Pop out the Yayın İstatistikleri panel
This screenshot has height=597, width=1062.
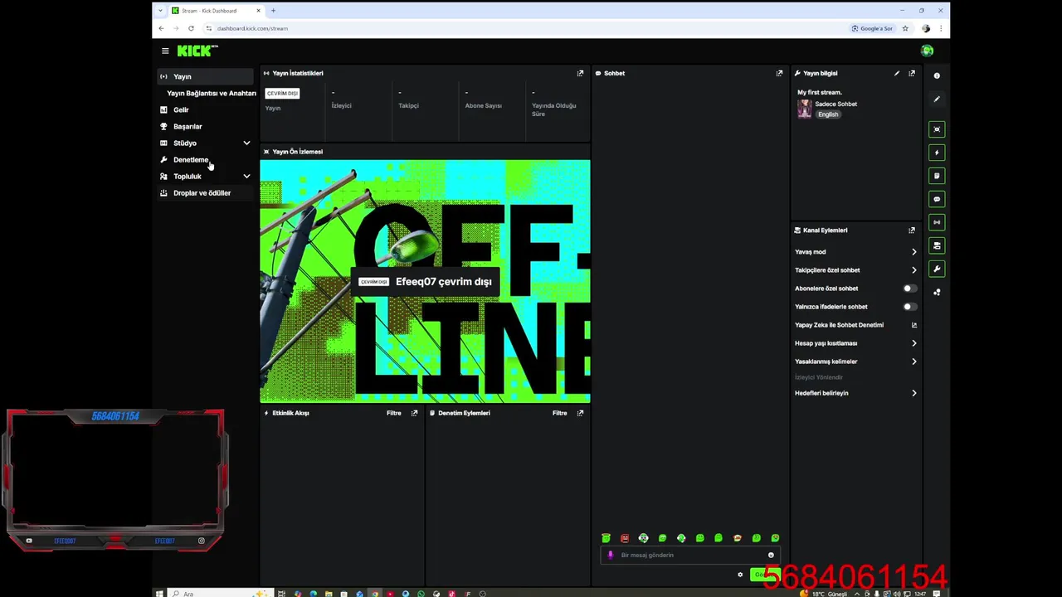pyautogui.click(x=580, y=73)
